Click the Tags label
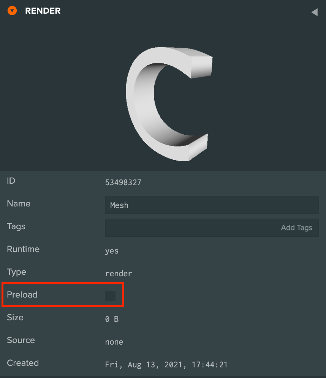Image resolution: width=326 pixels, height=378 pixels. click(x=16, y=226)
